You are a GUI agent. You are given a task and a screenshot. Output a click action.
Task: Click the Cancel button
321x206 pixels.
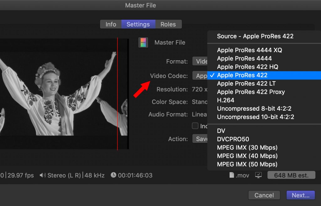264,195
